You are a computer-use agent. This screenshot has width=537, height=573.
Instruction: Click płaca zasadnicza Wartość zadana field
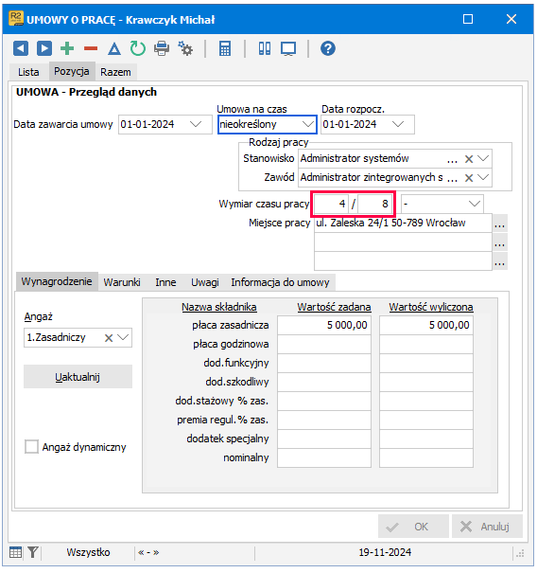[x=324, y=325]
